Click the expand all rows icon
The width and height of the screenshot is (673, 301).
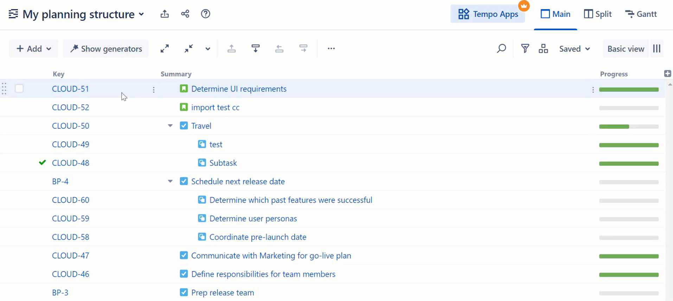(x=165, y=49)
